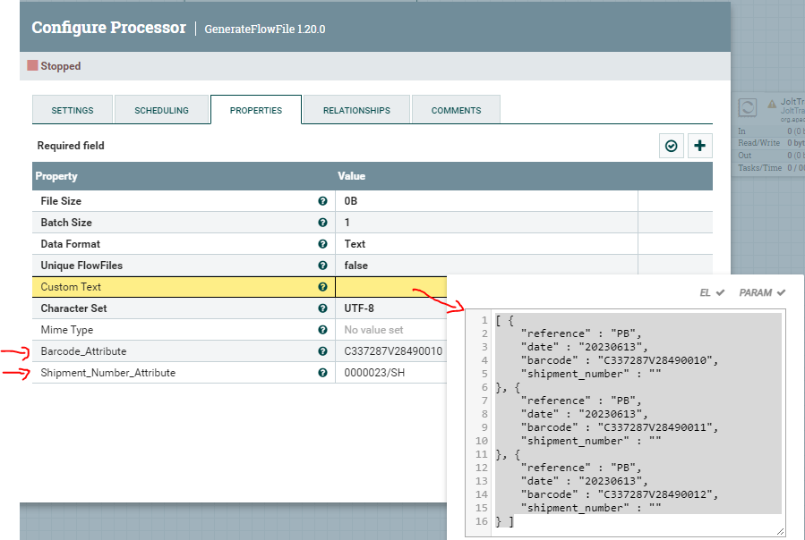Show help for Shipment_Number_Attribute property

pos(322,373)
